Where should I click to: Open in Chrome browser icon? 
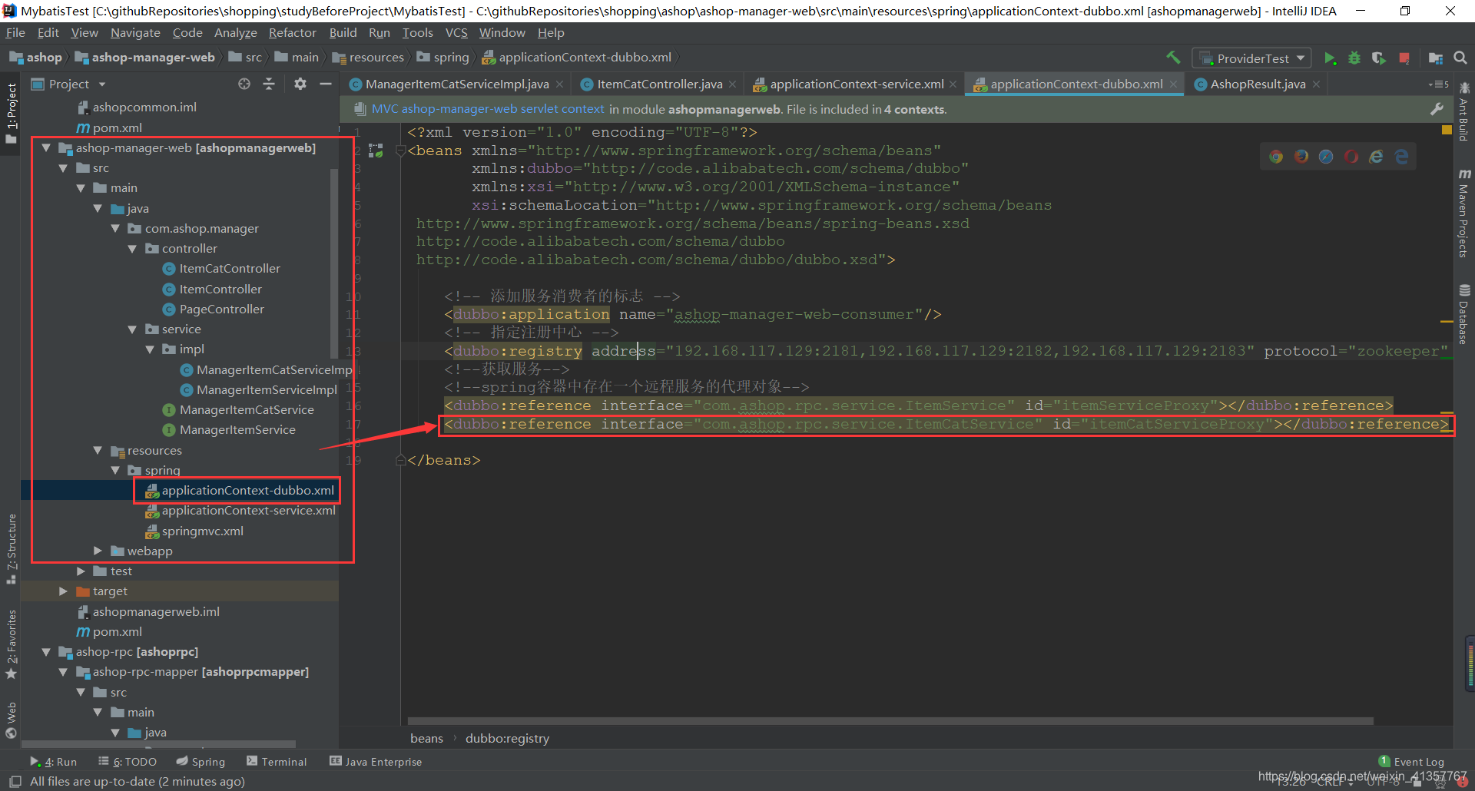pos(1276,157)
